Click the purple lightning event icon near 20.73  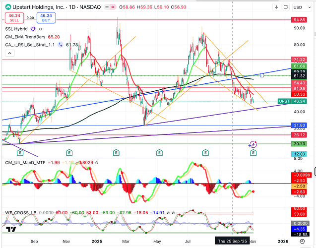point(253,144)
